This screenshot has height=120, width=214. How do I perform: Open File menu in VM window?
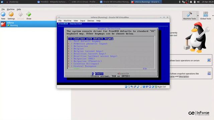60,21
